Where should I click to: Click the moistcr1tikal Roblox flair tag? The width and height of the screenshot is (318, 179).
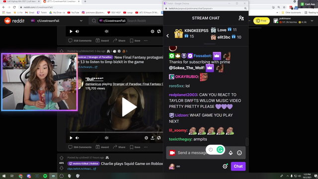pyautogui.click(x=83, y=164)
